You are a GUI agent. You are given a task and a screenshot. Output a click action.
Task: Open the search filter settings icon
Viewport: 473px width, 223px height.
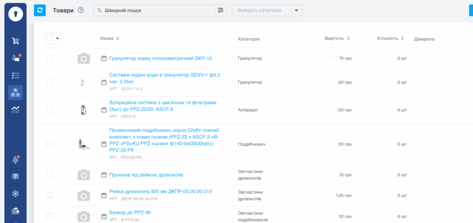point(221,10)
